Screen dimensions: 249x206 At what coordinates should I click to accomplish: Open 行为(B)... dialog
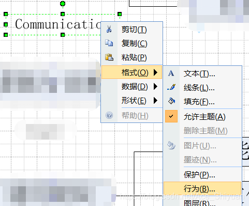tap(202, 189)
